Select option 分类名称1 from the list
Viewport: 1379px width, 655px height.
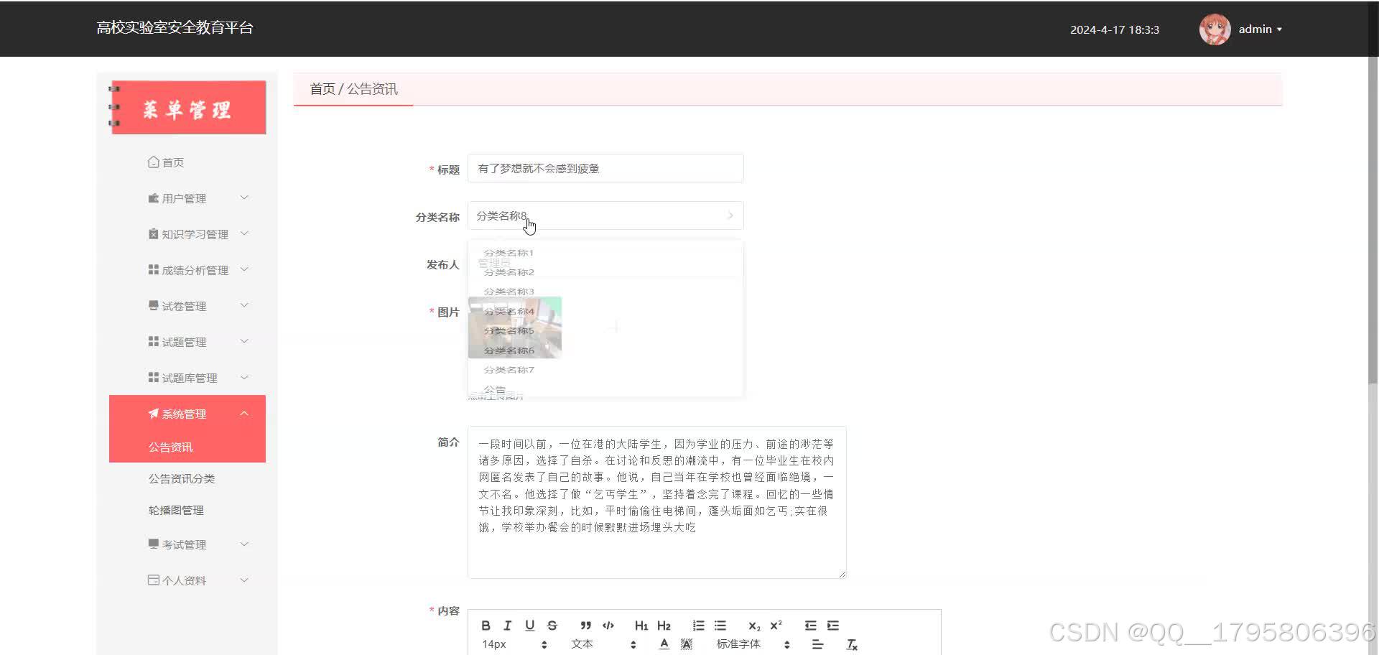point(605,253)
